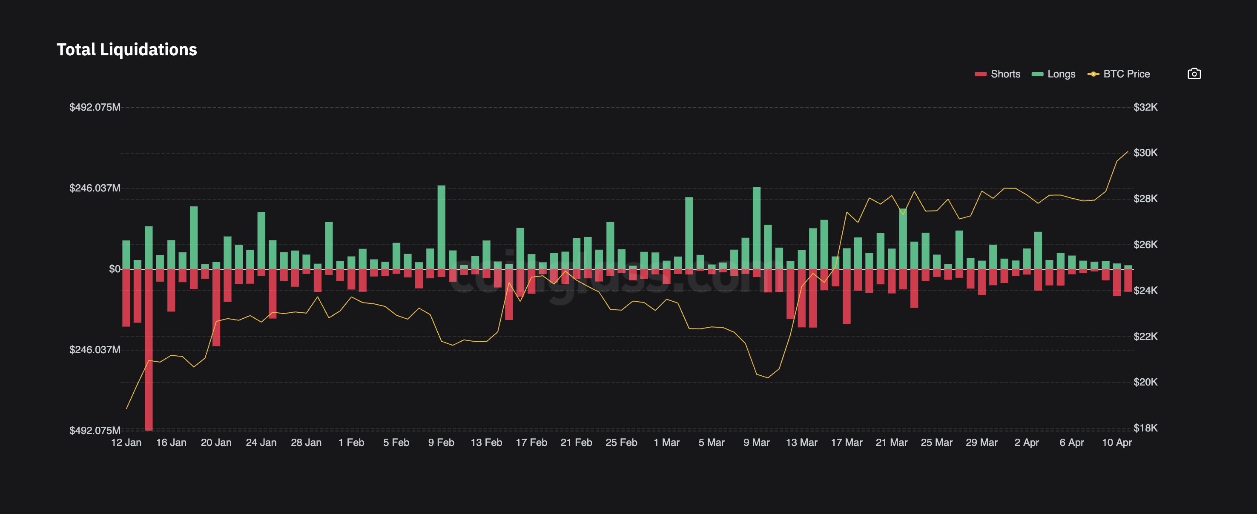
Task: Click the $20K price axis label
Action: tap(1145, 382)
